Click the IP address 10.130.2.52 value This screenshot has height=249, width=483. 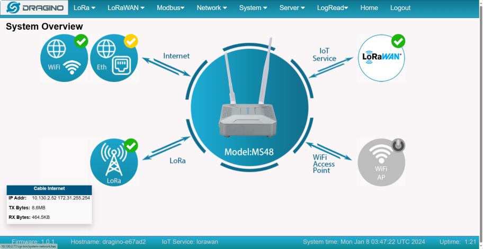[x=44, y=198]
